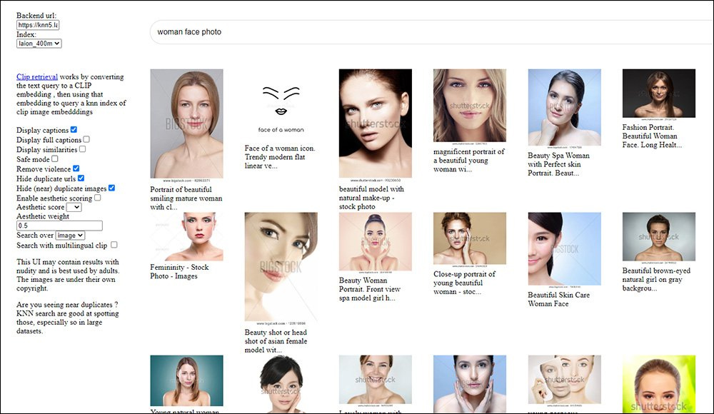Disable the Display captions checkbox
The height and width of the screenshot is (414, 714).
73,130
